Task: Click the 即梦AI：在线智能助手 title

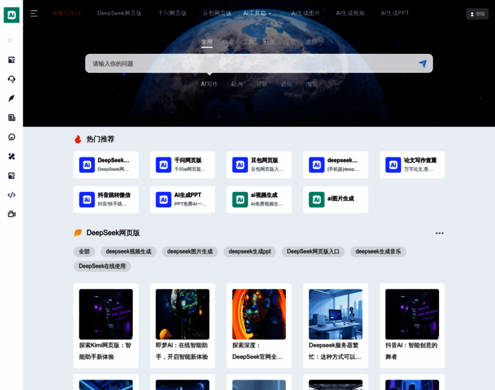Action: click(x=182, y=351)
